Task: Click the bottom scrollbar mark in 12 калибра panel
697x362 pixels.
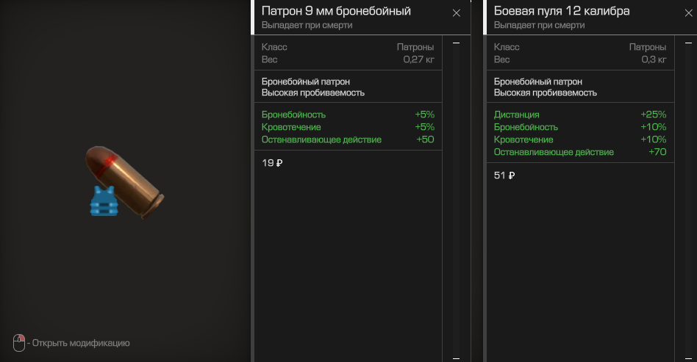Action: [688, 358]
